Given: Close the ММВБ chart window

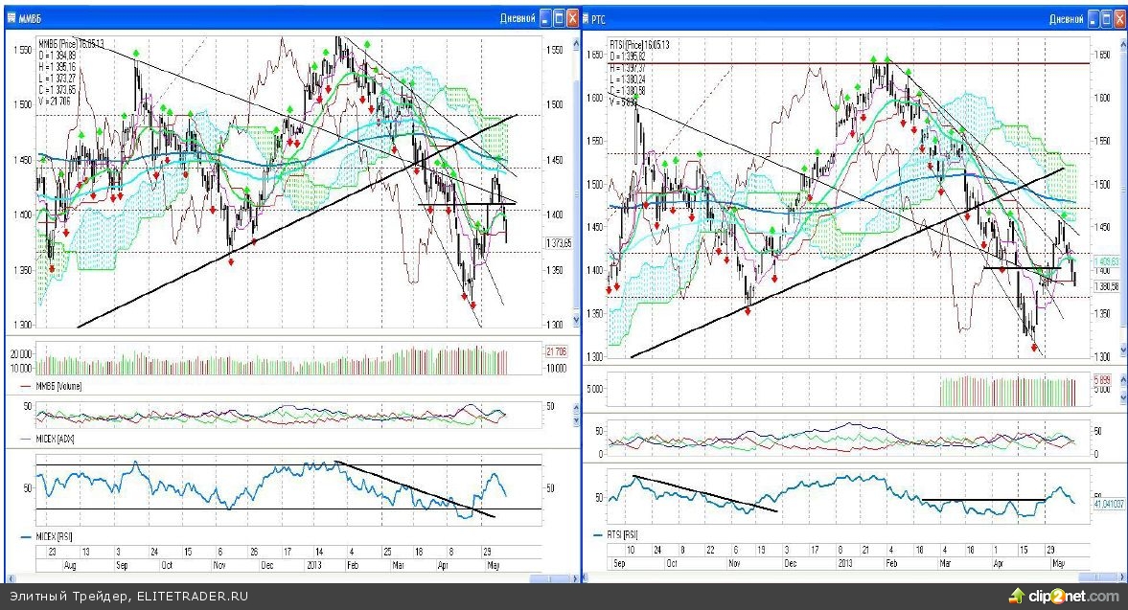Looking at the screenshot, I should (572, 18).
